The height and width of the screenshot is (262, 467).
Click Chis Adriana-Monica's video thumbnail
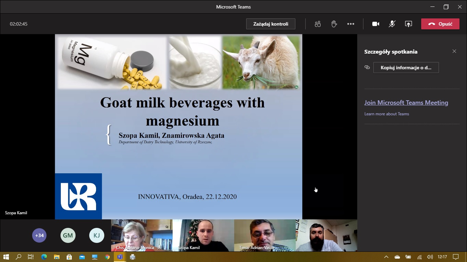tap(142, 235)
